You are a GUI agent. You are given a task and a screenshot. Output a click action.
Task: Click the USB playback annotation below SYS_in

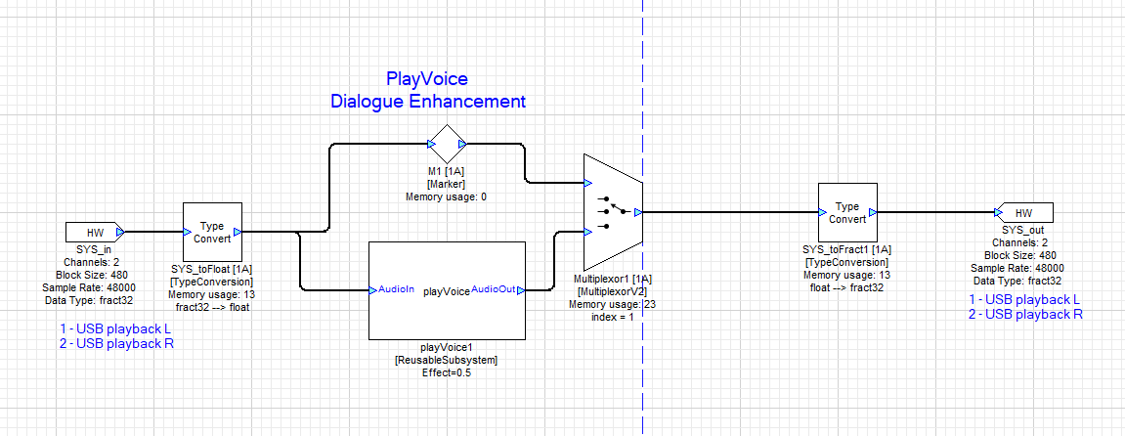pos(116,336)
